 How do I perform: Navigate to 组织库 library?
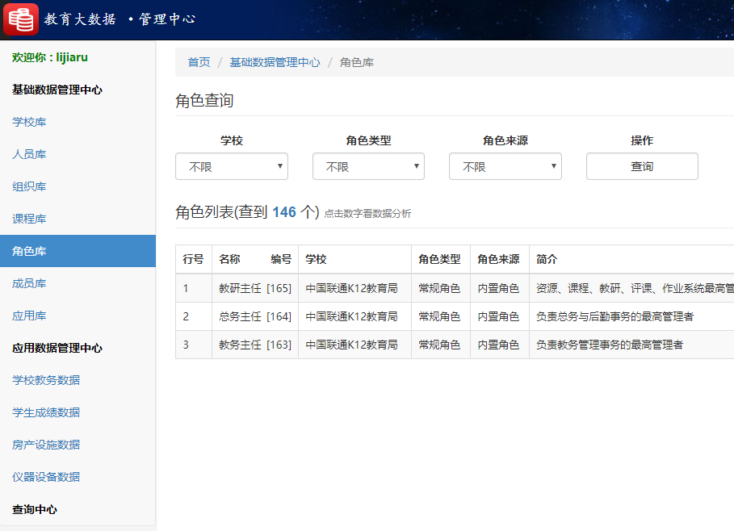(x=30, y=186)
